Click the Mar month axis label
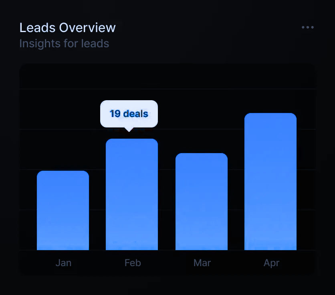 [202, 263]
